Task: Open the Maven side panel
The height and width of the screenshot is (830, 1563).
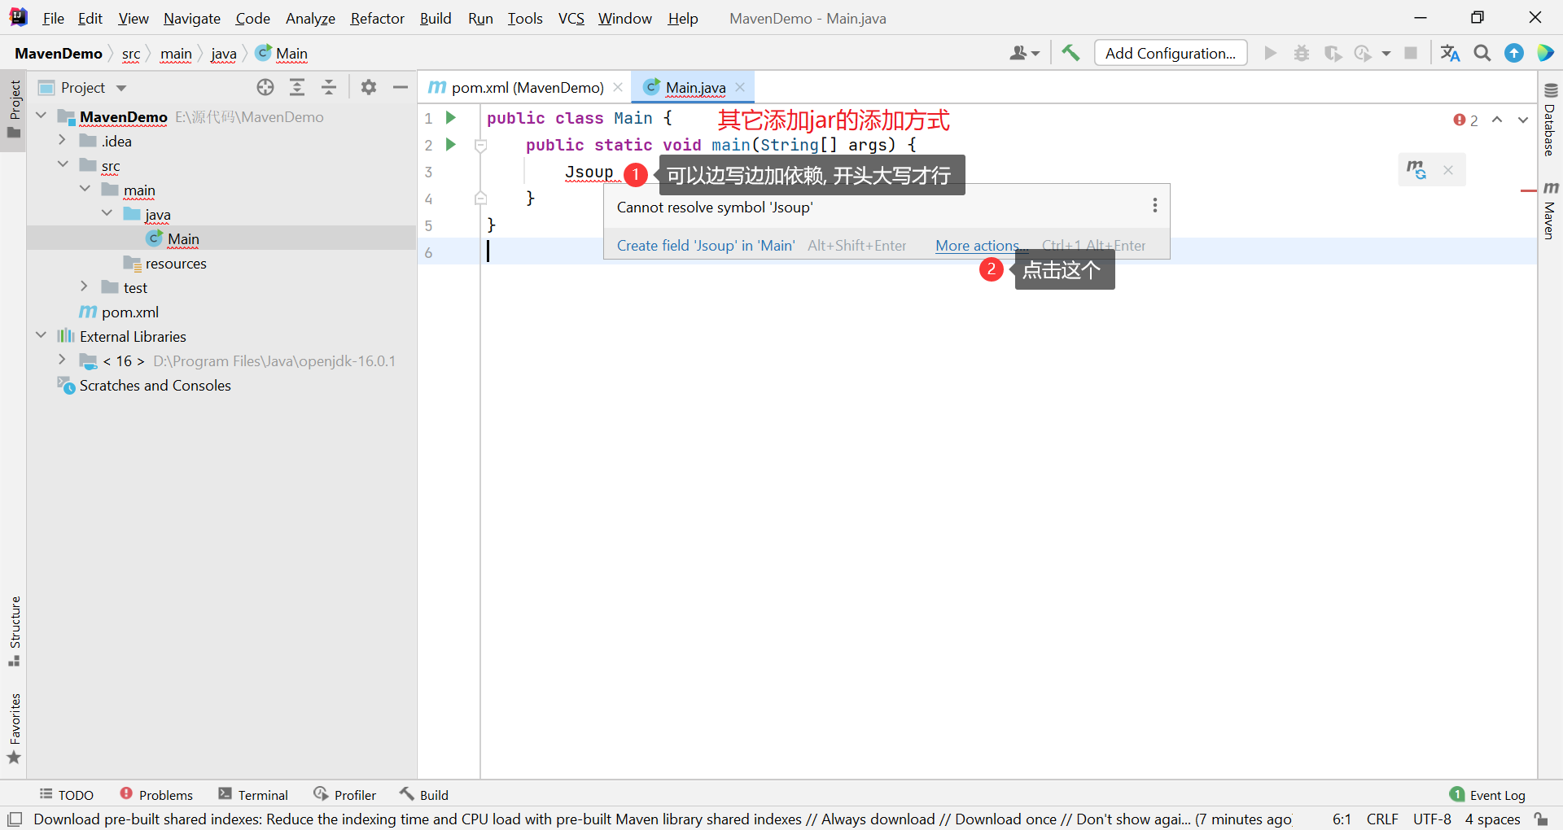Action: point(1550,210)
